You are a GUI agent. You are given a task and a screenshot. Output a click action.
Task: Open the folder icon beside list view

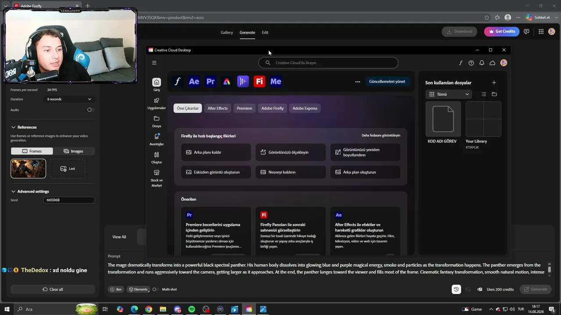click(494, 94)
